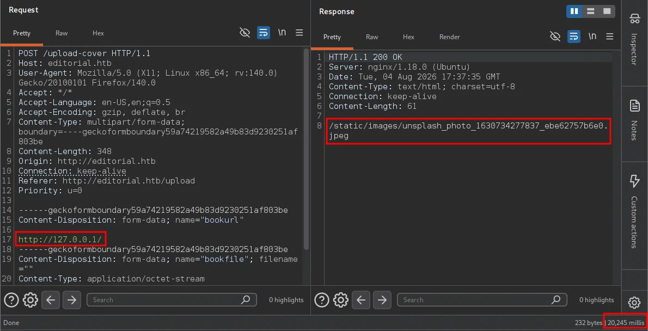Select side-by-side layout view icon
648x331 pixels.
[574, 11]
